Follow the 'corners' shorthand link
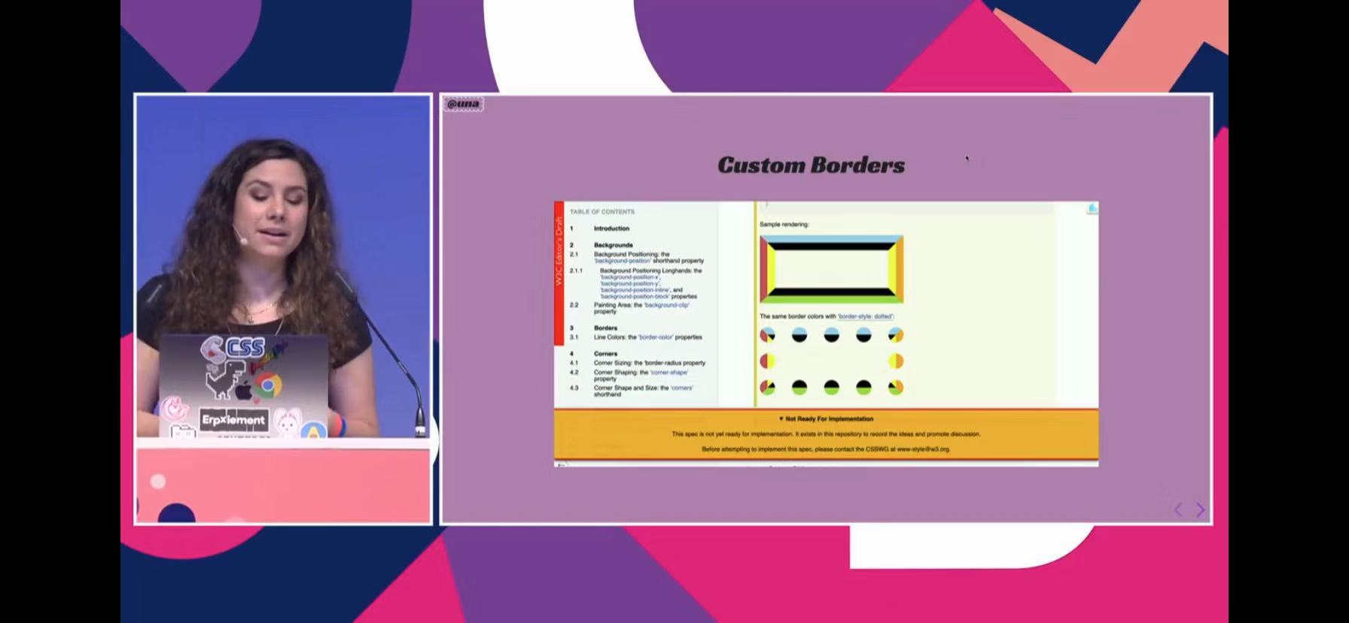 (681, 387)
